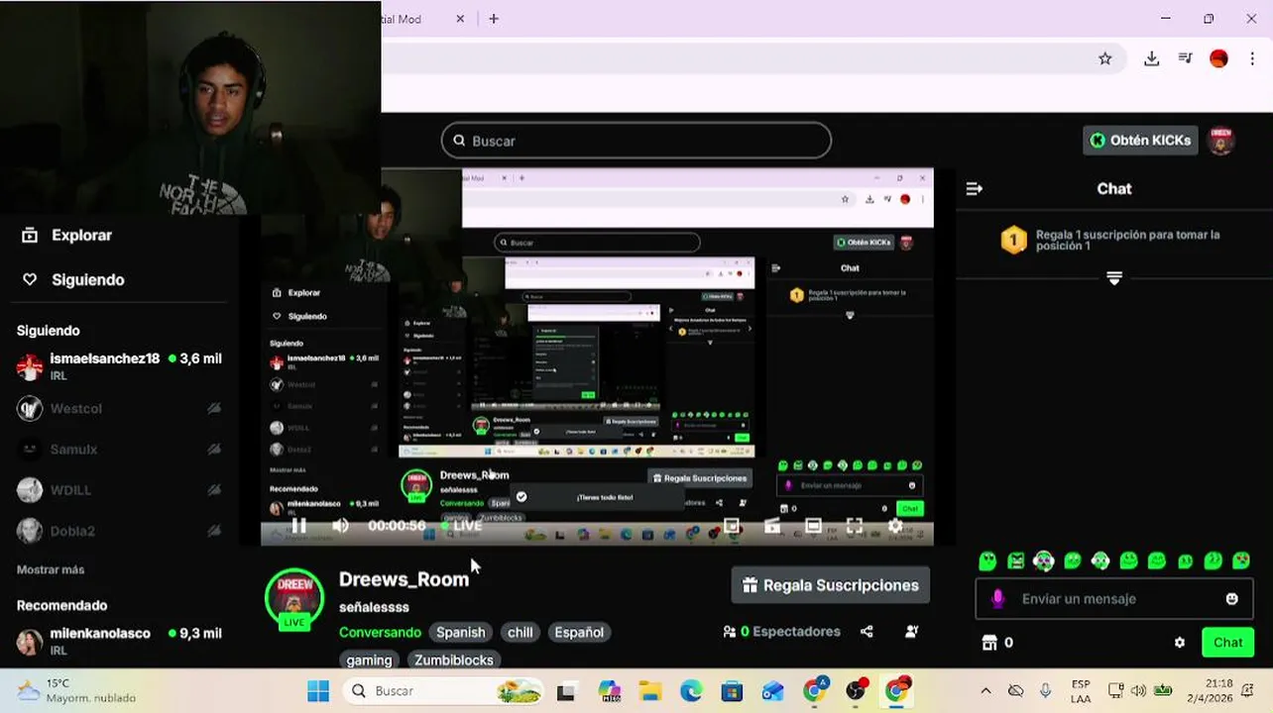Click the Windows taskbar search box
This screenshot has height=713, width=1273.
(444, 691)
